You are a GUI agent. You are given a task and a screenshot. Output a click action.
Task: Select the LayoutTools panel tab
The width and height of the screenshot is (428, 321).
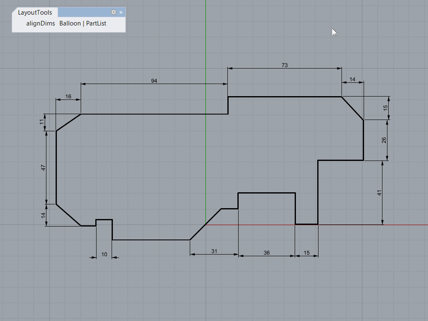pos(34,12)
